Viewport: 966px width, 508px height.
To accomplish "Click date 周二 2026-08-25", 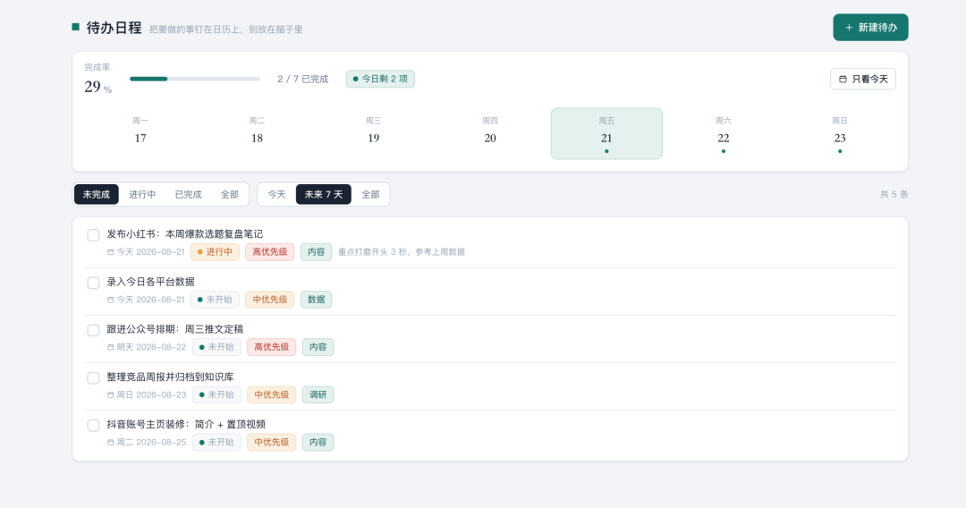I will 147,442.
